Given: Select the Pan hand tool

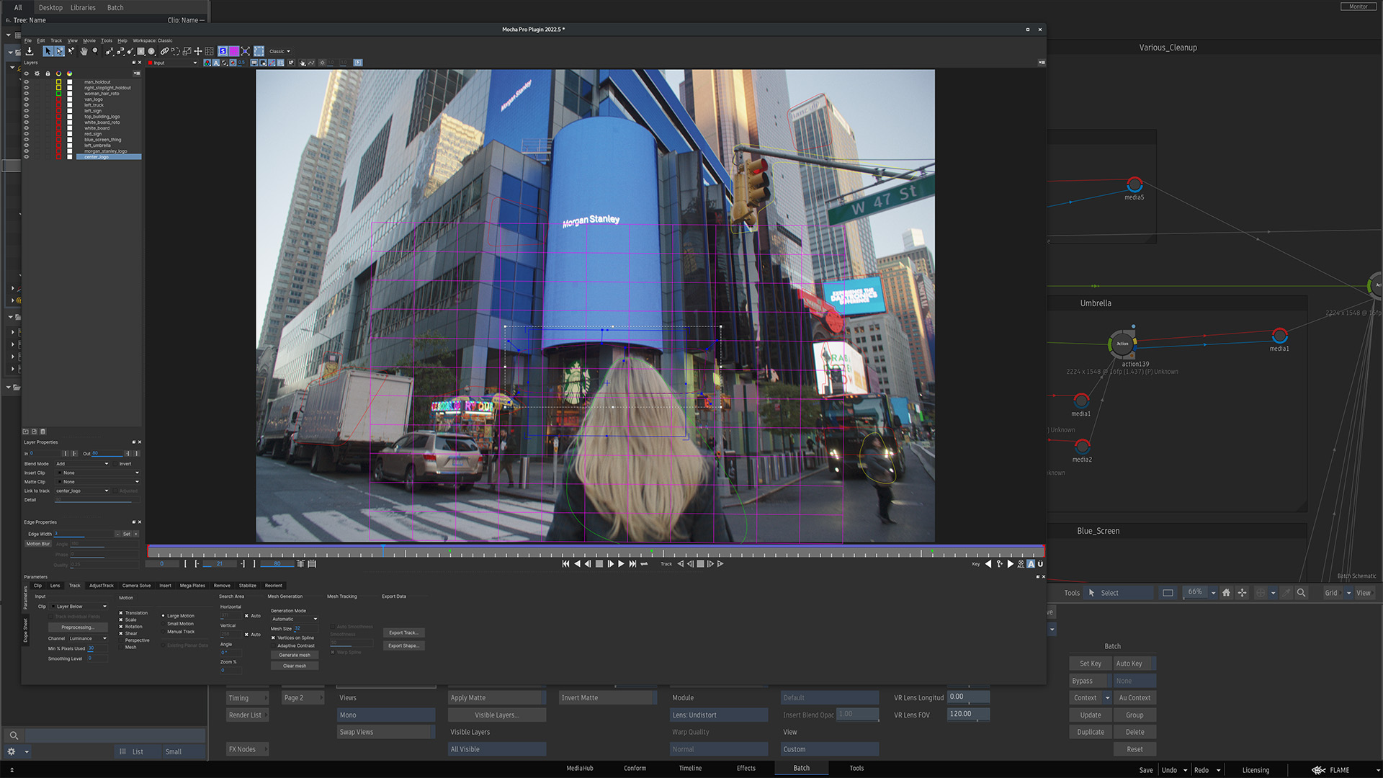Looking at the screenshot, I should pyautogui.click(x=84, y=51).
